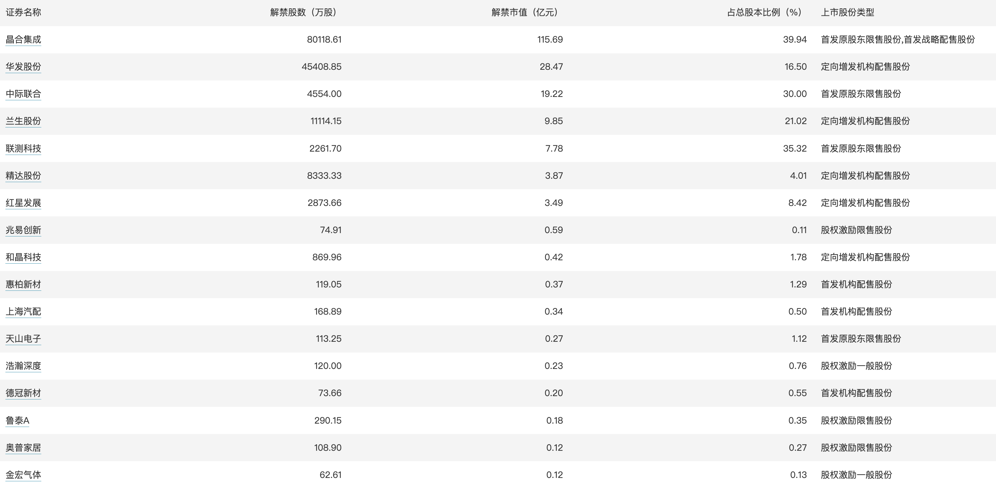Click the 德冠新材 security link
996x487 pixels.
[23, 393]
